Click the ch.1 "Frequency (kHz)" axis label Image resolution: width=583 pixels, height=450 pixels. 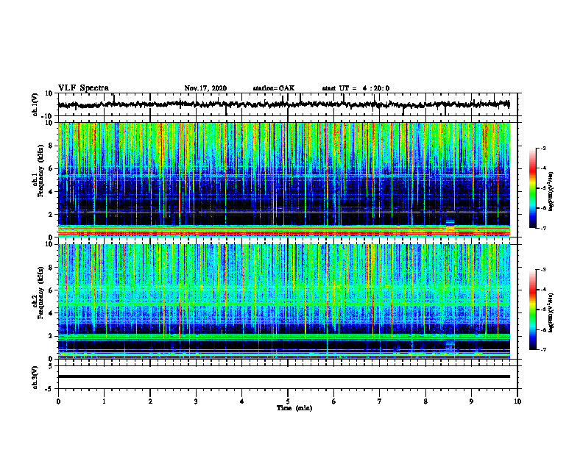click(x=40, y=171)
